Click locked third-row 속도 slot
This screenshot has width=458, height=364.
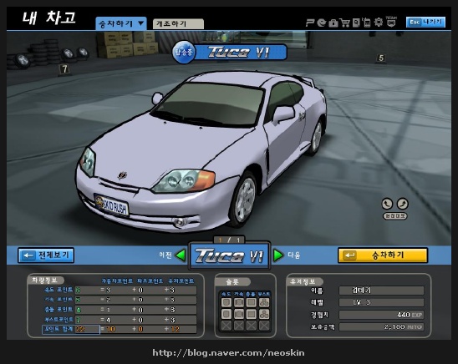click(226, 326)
